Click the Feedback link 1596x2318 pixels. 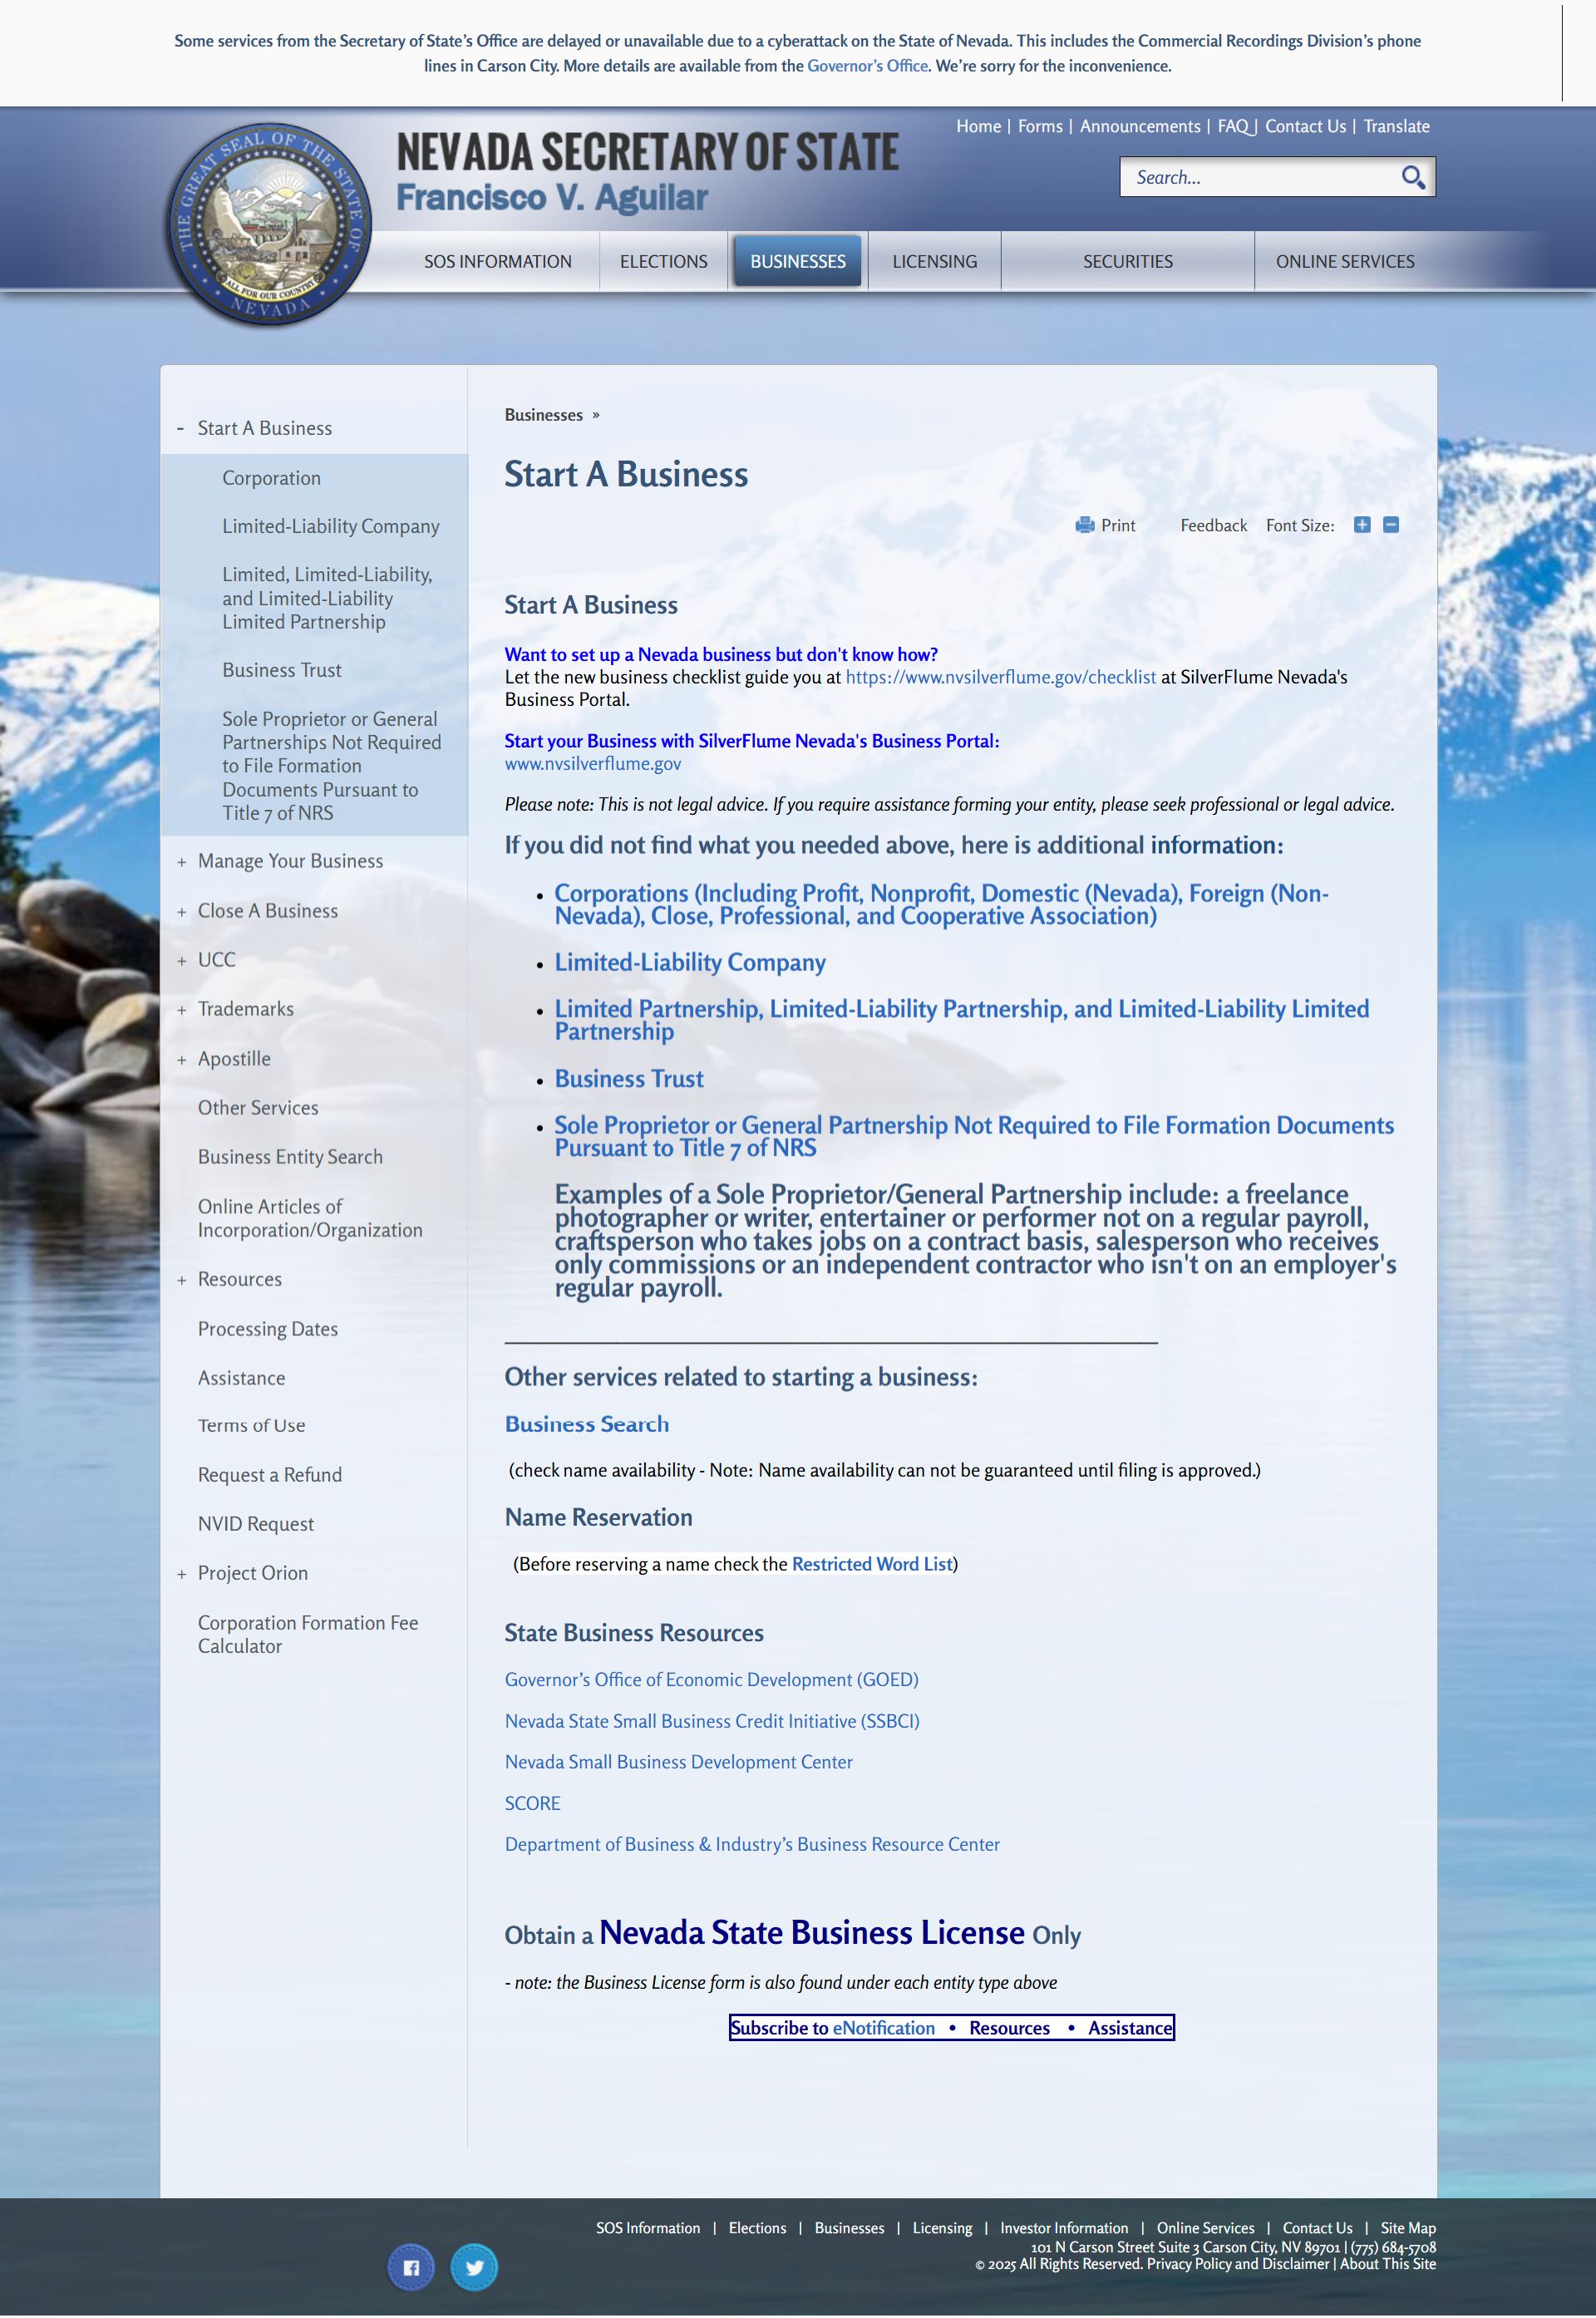(1213, 525)
